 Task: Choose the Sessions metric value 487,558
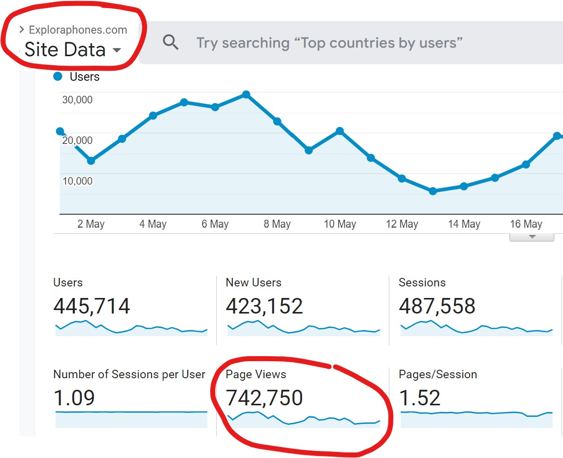coord(437,306)
